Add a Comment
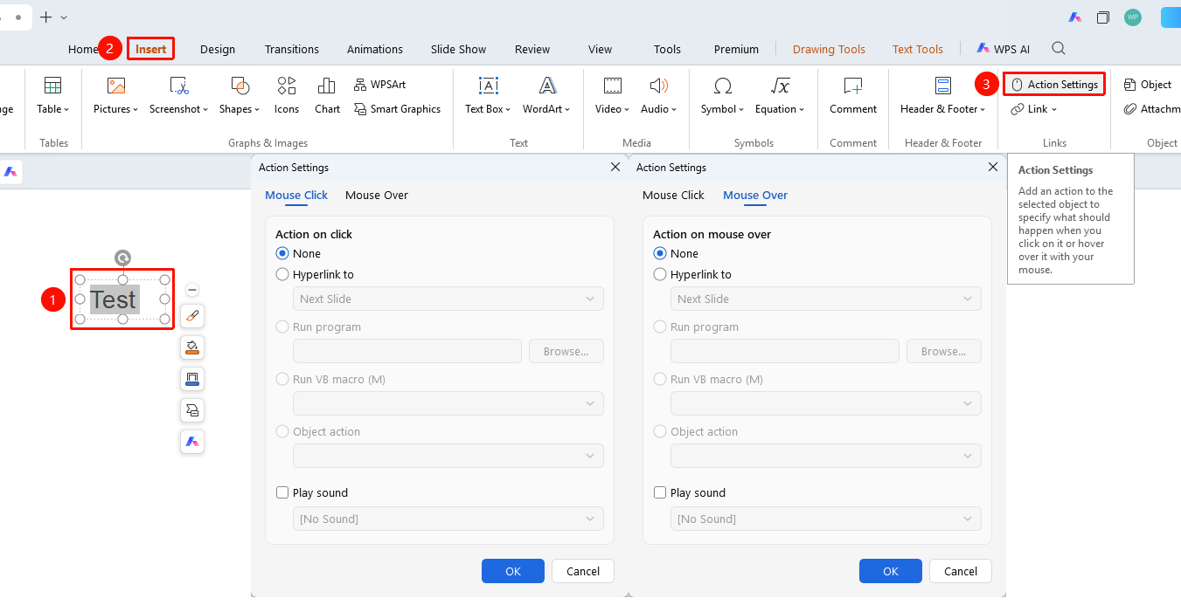1181x612 pixels. 853,96
